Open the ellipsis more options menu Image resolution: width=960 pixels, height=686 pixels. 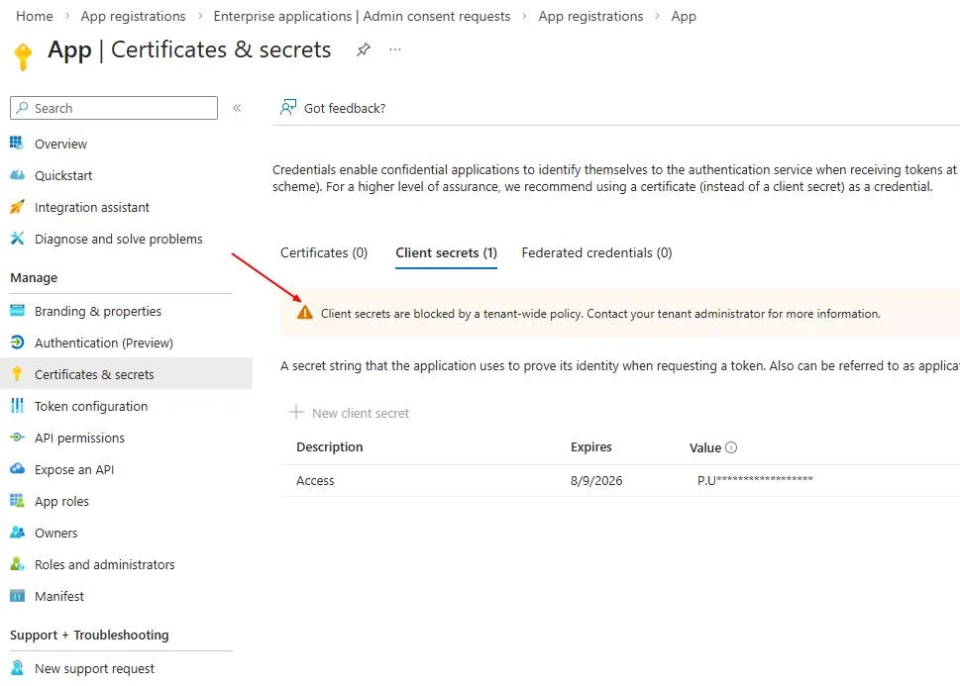coord(395,49)
